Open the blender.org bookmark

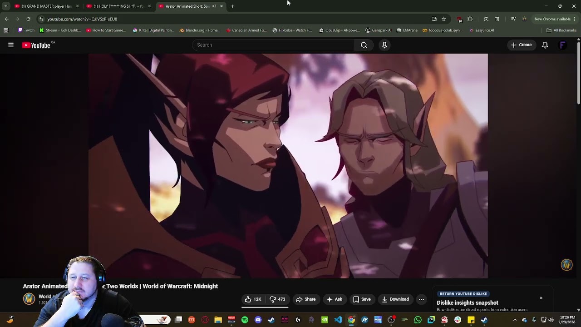pos(200,30)
